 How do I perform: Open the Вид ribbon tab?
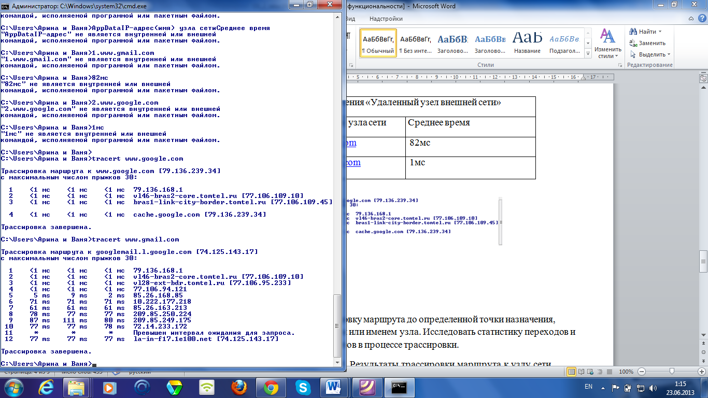pyautogui.click(x=350, y=19)
